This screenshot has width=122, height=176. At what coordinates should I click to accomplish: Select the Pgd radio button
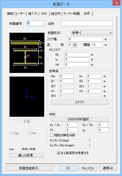[x=11, y=133]
